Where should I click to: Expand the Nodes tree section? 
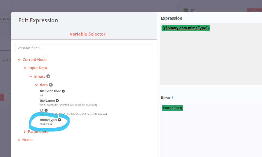coord(19,140)
